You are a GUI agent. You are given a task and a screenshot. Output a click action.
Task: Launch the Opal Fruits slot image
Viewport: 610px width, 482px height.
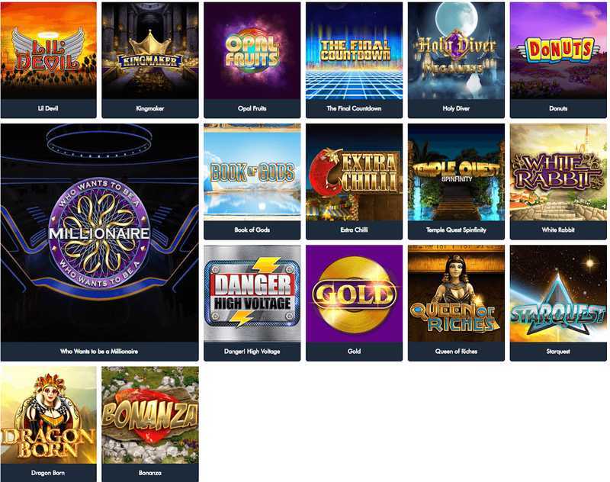(x=252, y=50)
